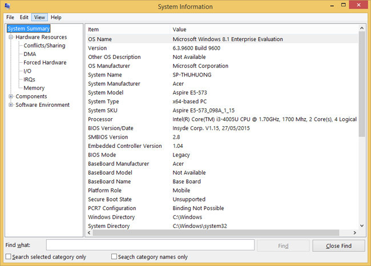This screenshot has height=266, width=371.
Task: Open the Edit menu
Action: coord(24,17)
